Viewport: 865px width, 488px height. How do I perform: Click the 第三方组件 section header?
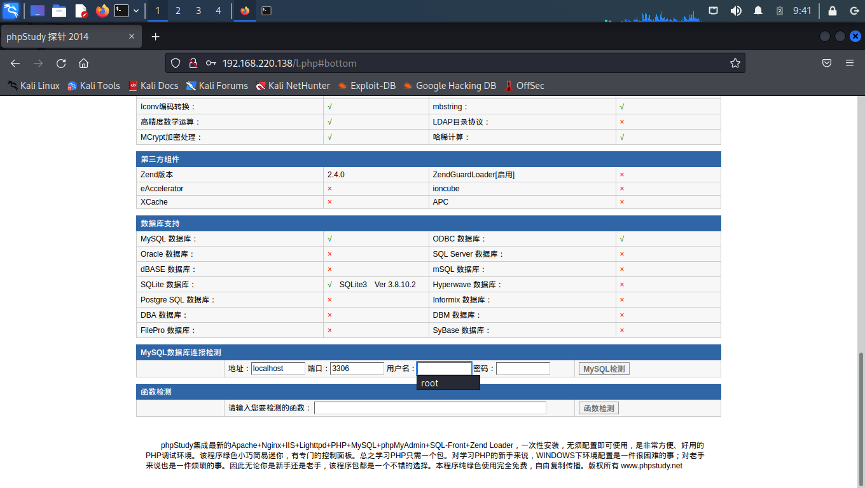point(429,159)
